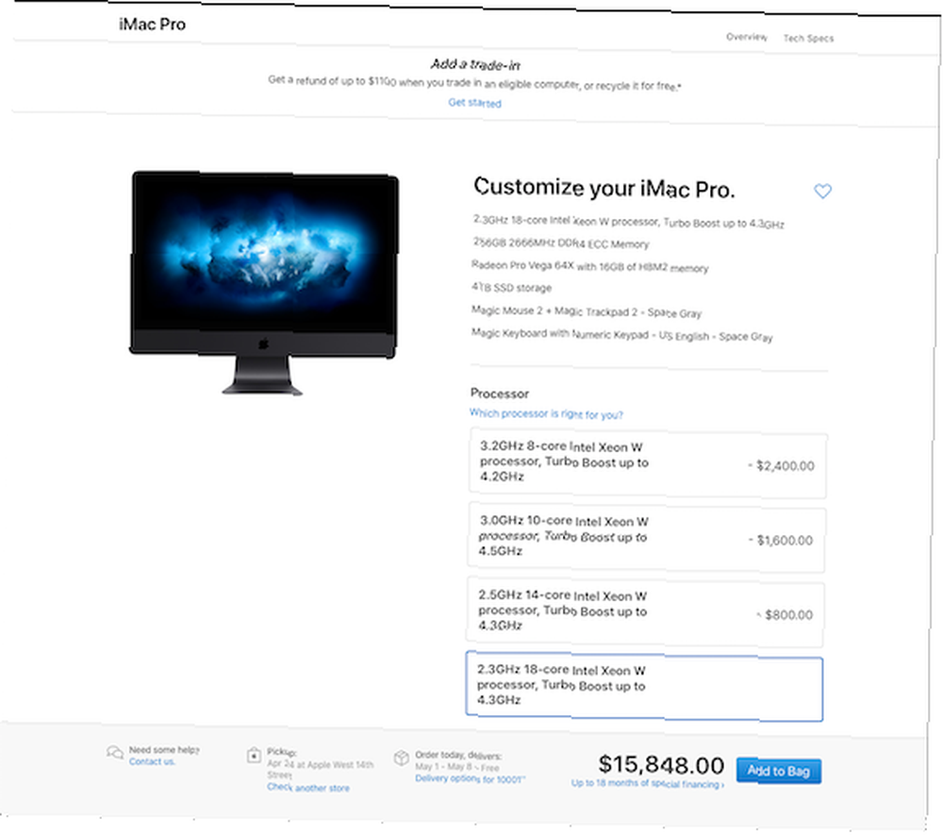This screenshot has height=835, width=943.
Task: Select the 3.2GHz 8-core processor option
Action: pyautogui.click(x=647, y=463)
